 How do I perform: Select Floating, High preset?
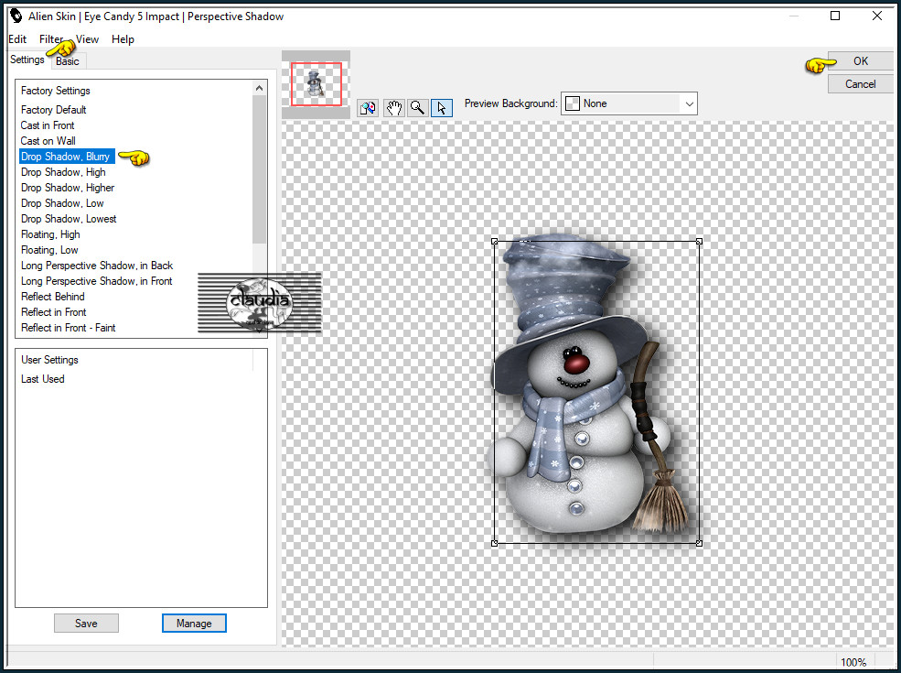click(50, 234)
